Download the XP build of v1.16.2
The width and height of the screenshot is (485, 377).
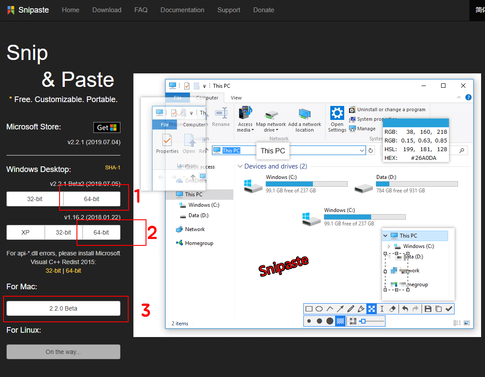point(25,232)
